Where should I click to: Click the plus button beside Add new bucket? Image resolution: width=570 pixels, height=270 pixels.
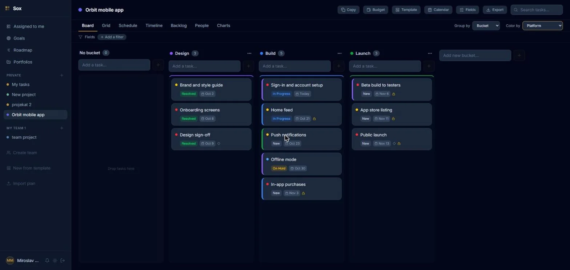(x=519, y=56)
